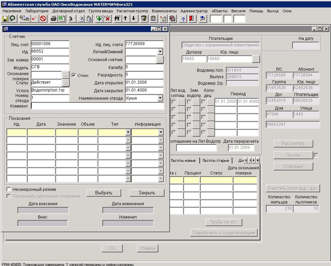The image size is (331, 266).
Task: Click the red prohibition circle icon
Action: click(43, 18)
